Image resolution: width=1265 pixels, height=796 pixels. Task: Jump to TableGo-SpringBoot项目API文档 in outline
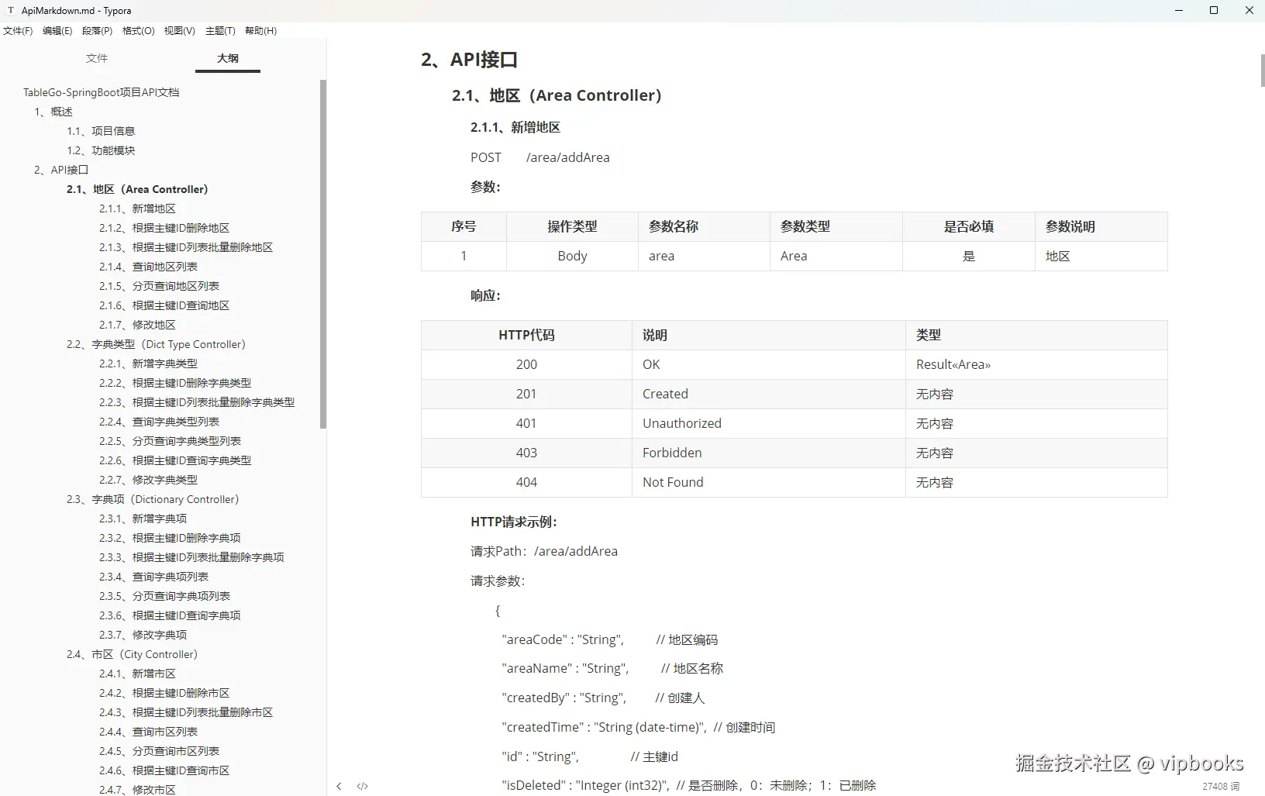tap(101, 92)
